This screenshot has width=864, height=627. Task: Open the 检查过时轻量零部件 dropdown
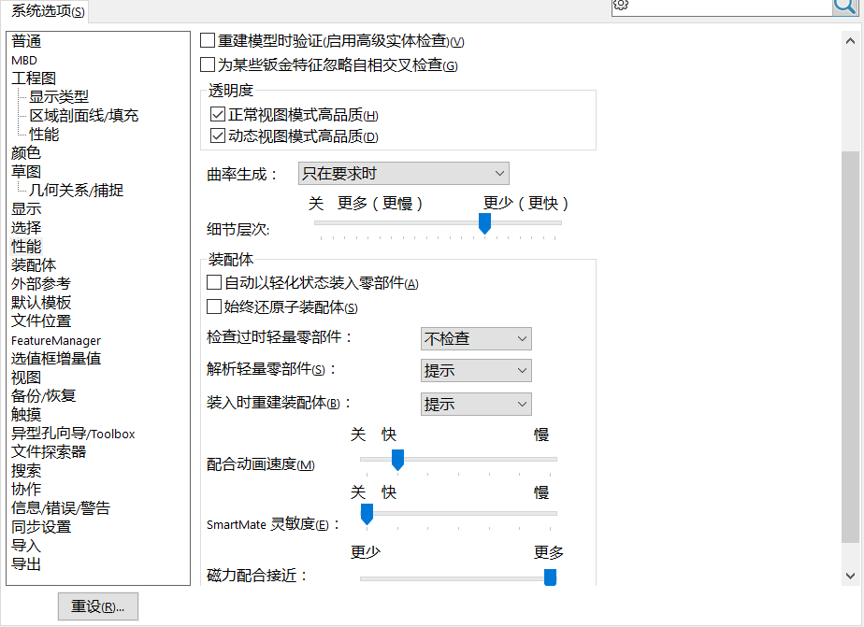[x=476, y=338]
